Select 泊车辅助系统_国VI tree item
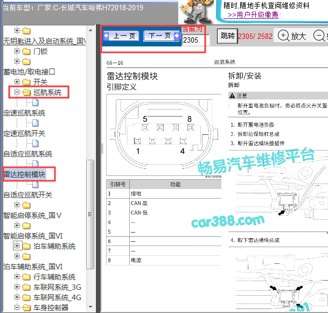This screenshot has width=328, height=313. 33,267
